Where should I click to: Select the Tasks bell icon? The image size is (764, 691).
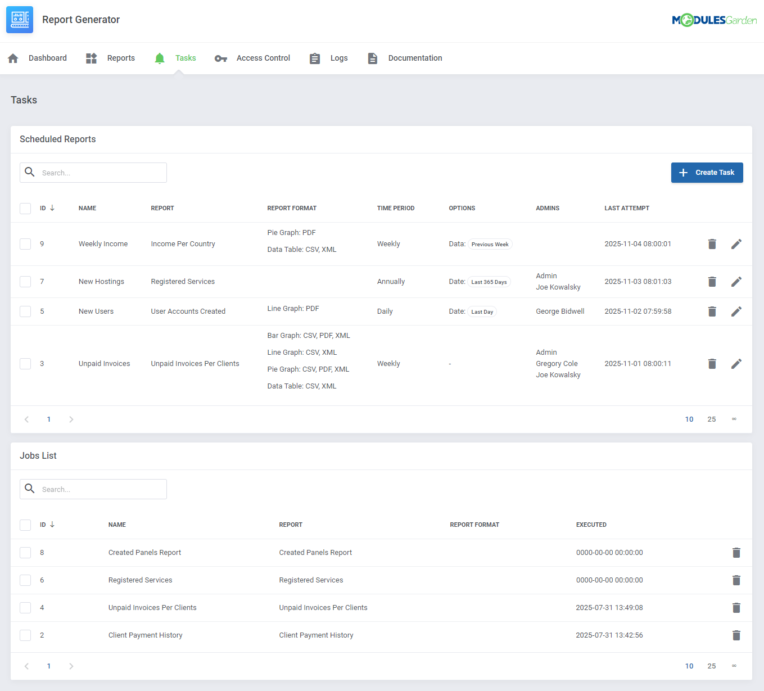(159, 58)
